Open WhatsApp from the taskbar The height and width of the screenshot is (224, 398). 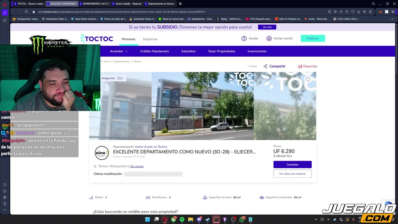pyautogui.click(x=242, y=219)
